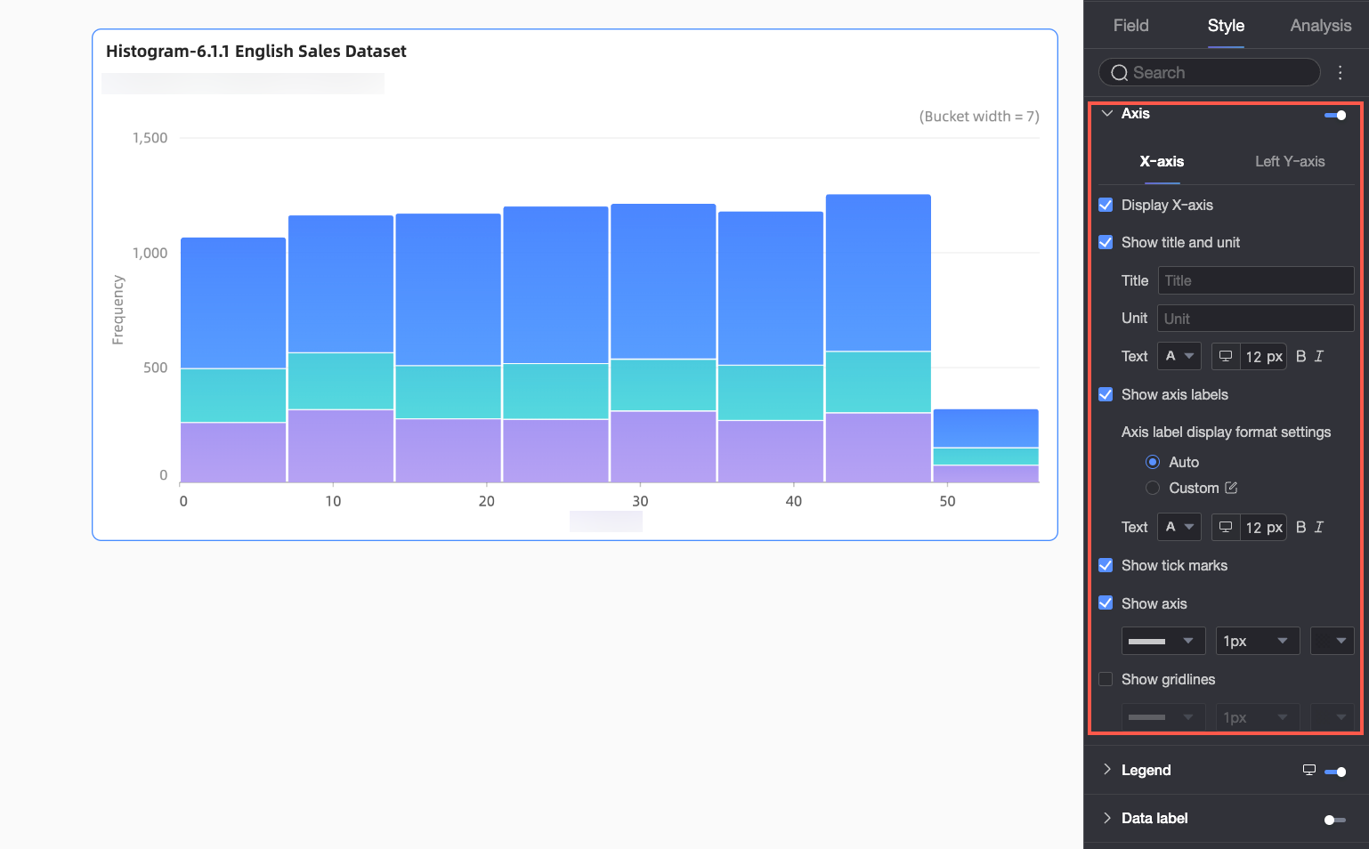Open the Custom format edit icon
The height and width of the screenshot is (849, 1369).
(x=1231, y=488)
